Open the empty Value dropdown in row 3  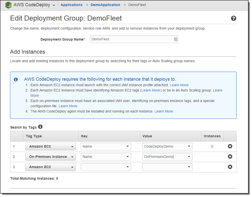167,167
